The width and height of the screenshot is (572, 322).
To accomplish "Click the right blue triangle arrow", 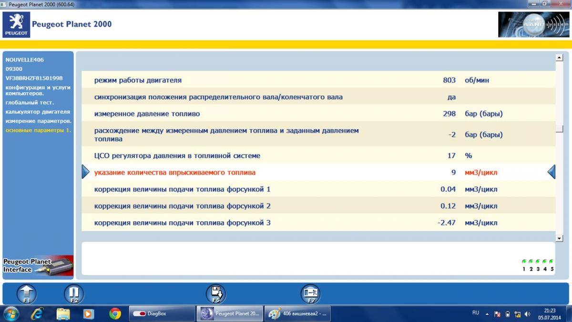I will [x=551, y=172].
